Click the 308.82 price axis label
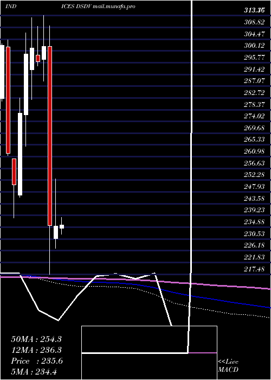271x380 pixels. [254, 22]
